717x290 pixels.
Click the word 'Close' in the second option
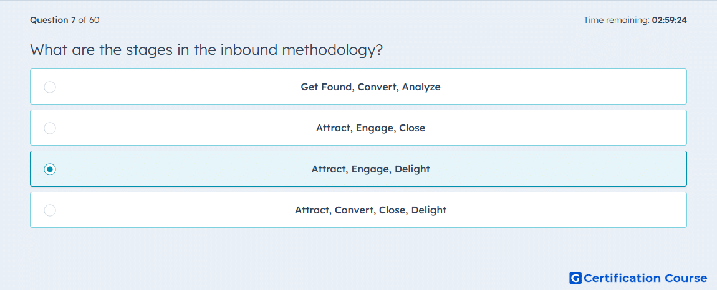412,128
